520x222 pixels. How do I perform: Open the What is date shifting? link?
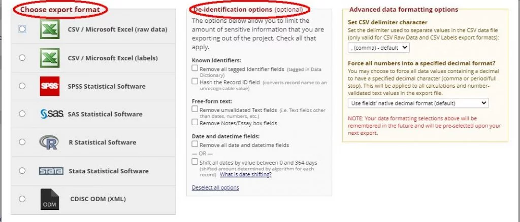click(245, 175)
